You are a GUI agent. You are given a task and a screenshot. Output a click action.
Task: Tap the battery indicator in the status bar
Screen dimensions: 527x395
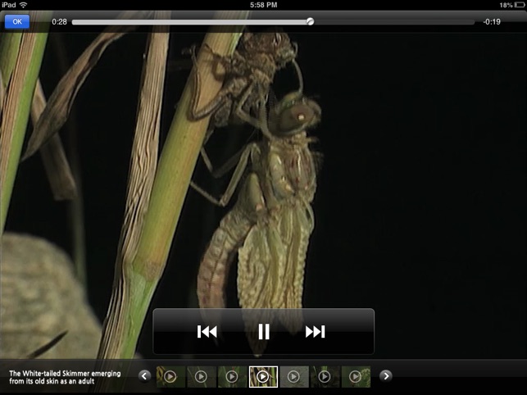pyautogui.click(x=520, y=5)
